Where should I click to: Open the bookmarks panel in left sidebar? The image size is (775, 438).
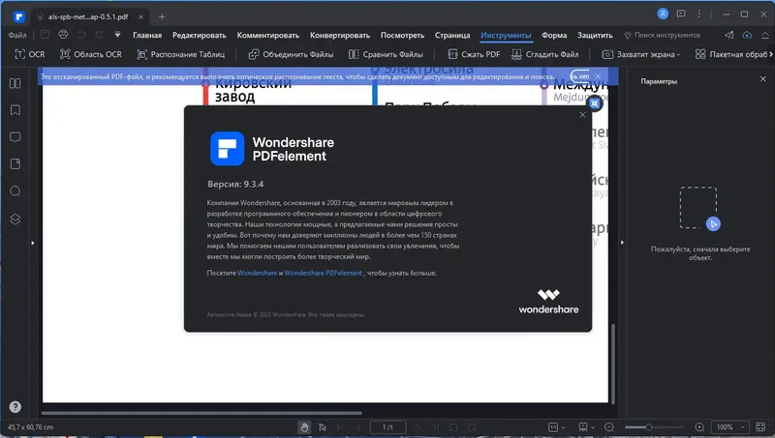(15, 110)
